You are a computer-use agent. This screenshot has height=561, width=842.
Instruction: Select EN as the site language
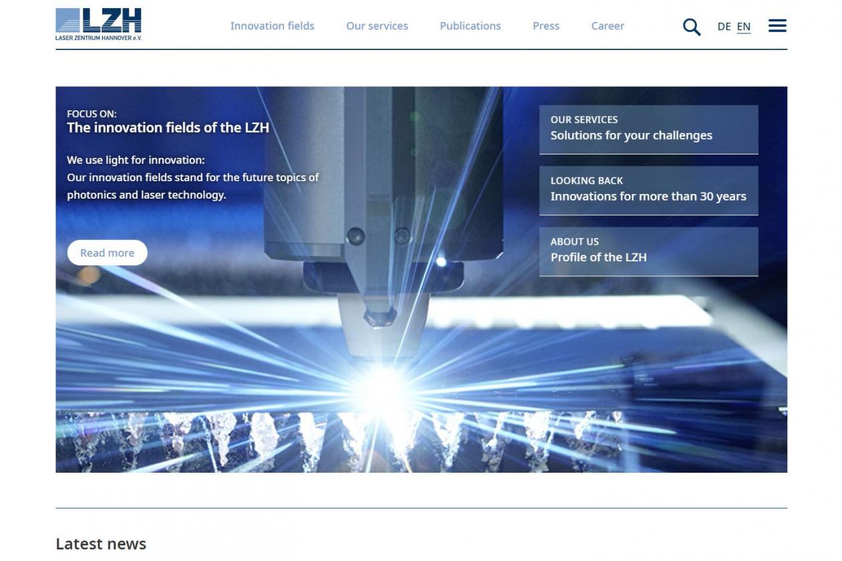[742, 26]
